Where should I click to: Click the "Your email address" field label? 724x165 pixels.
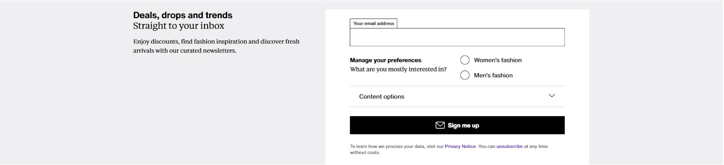tap(374, 24)
